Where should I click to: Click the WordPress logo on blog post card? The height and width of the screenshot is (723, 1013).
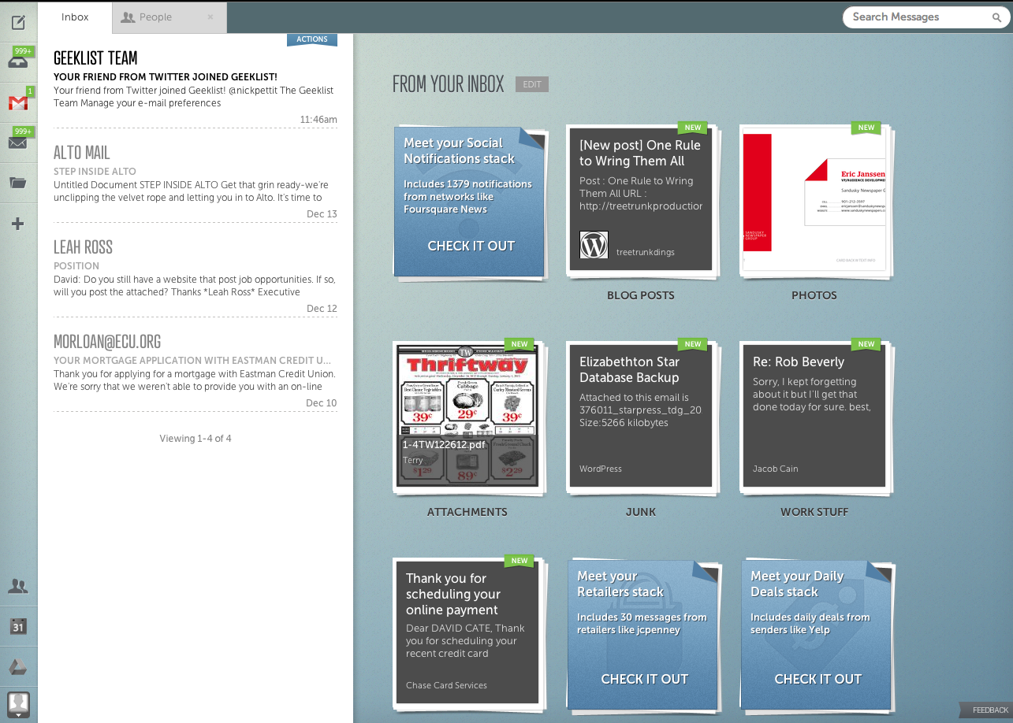coord(594,245)
